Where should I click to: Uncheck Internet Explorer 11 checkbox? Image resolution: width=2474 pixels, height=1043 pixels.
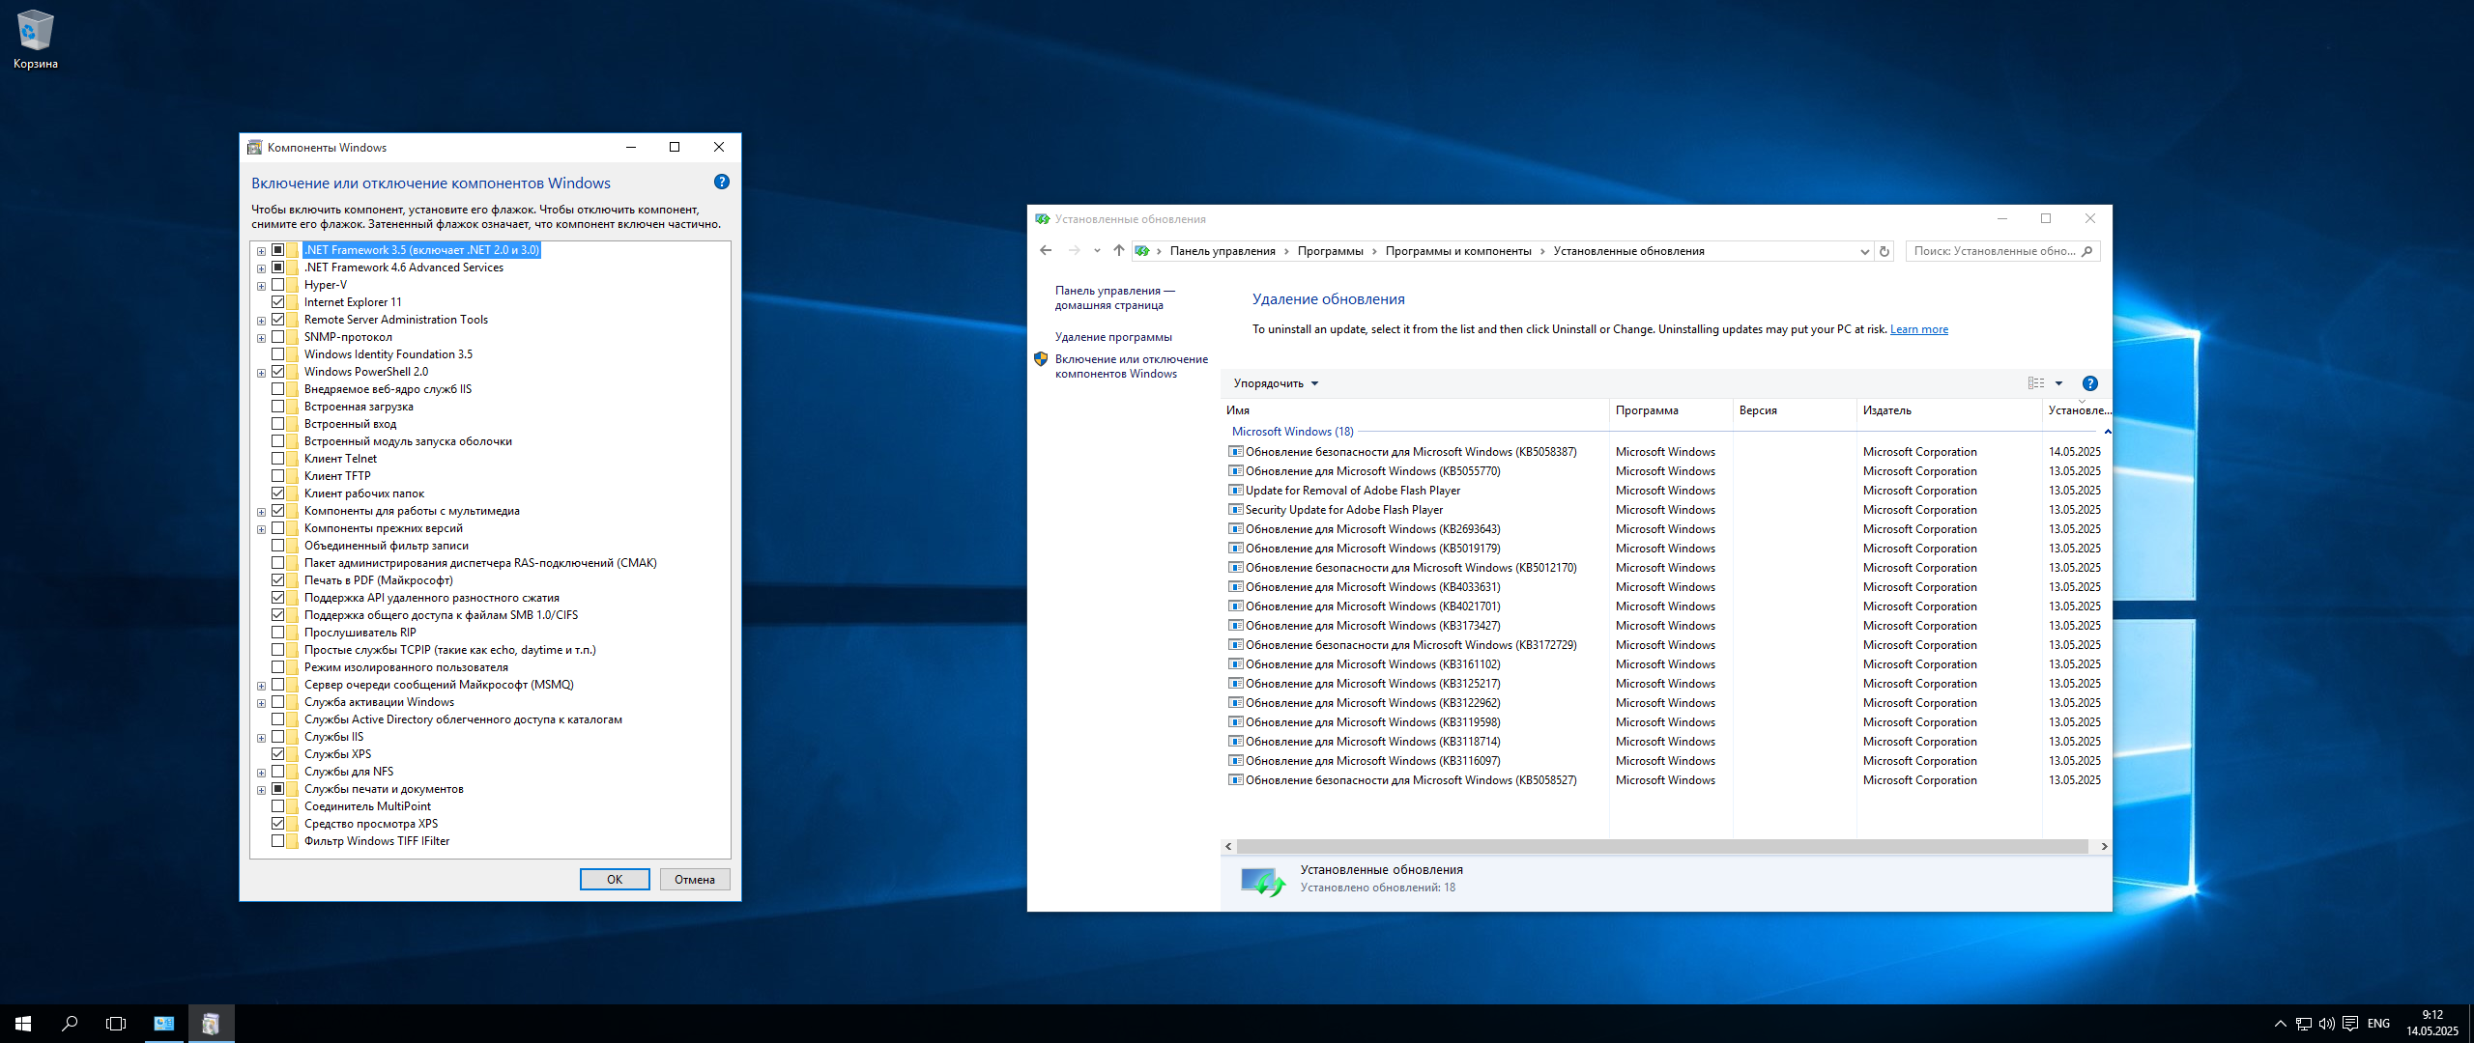[x=278, y=302]
